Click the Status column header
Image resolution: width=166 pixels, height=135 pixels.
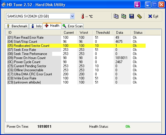138,33
